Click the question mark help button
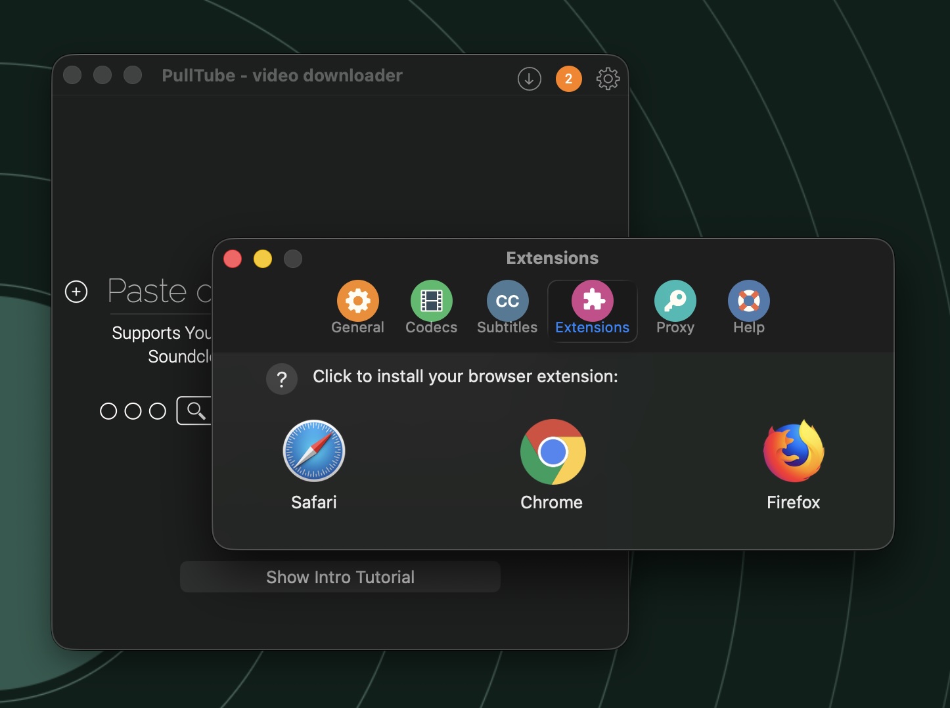This screenshot has width=950, height=708. tap(282, 379)
